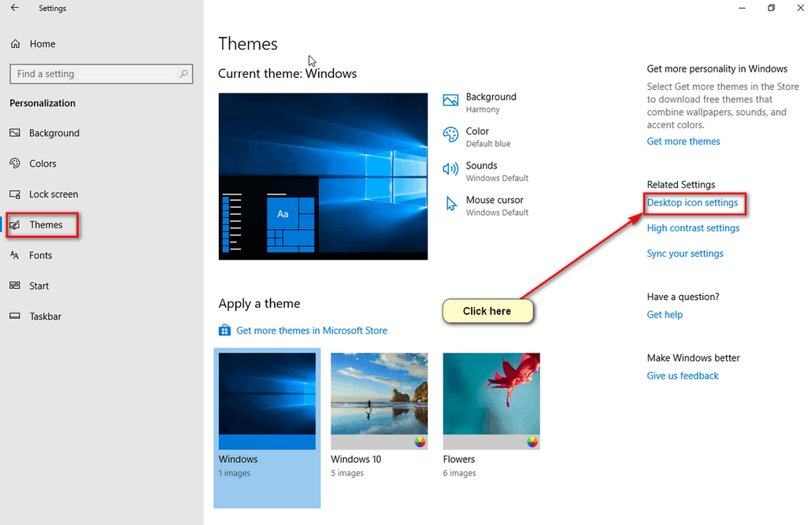Click the Themes brush icon in sidebar

tap(15, 225)
